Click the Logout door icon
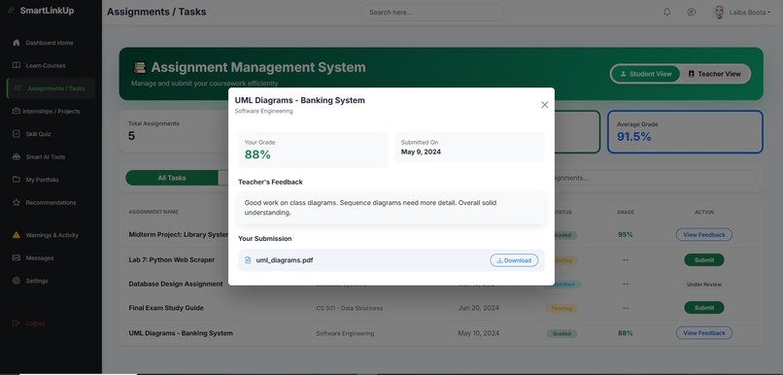The width and height of the screenshot is (783, 375). [17, 324]
